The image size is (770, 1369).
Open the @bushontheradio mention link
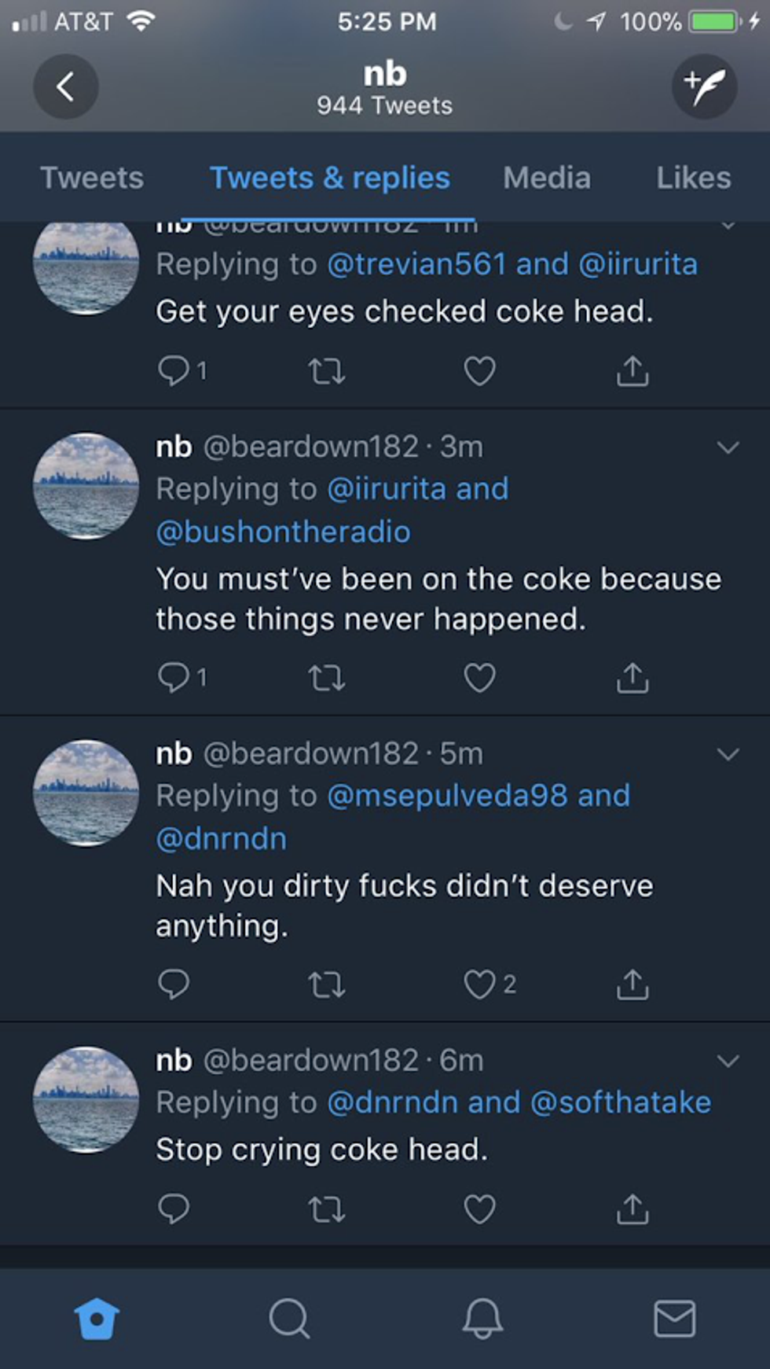[283, 532]
